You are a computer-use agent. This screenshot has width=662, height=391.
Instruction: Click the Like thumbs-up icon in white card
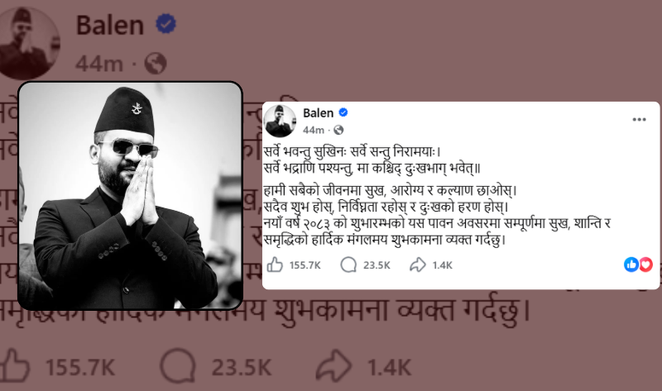pyautogui.click(x=275, y=265)
